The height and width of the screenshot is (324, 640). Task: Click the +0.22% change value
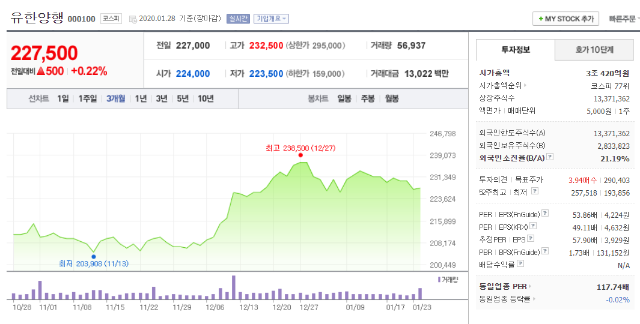(x=89, y=71)
